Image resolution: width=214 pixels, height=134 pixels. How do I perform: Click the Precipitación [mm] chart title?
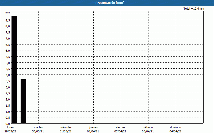(x=110, y=3)
